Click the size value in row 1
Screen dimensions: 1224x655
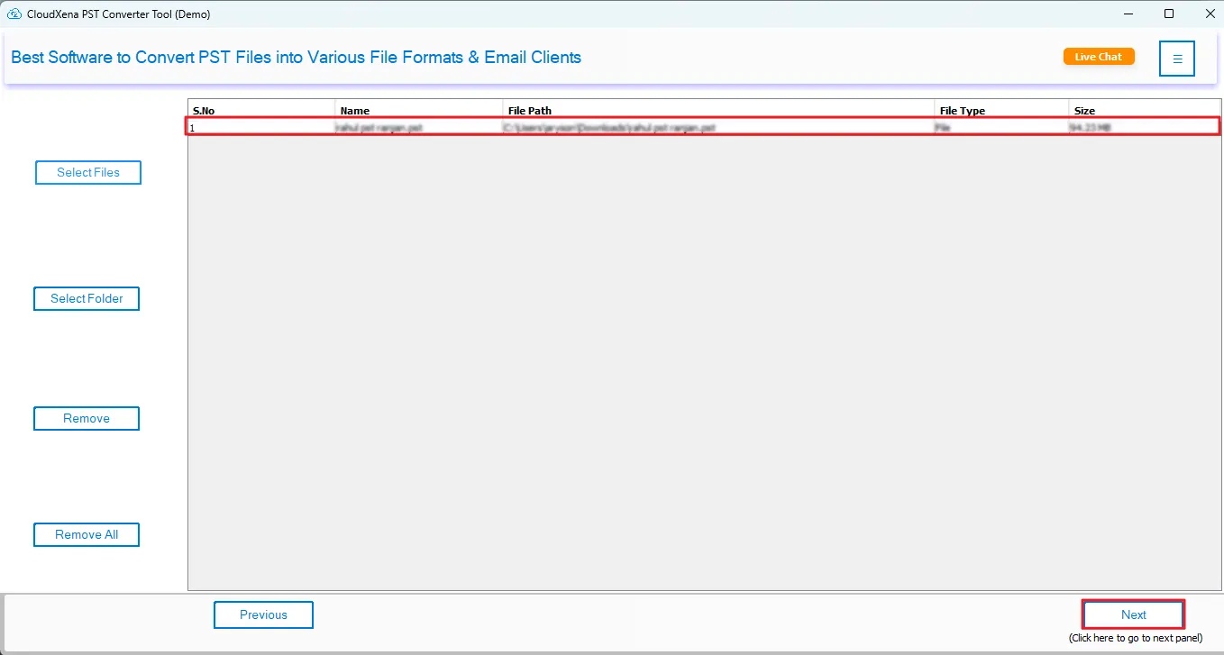[x=1091, y=128]
